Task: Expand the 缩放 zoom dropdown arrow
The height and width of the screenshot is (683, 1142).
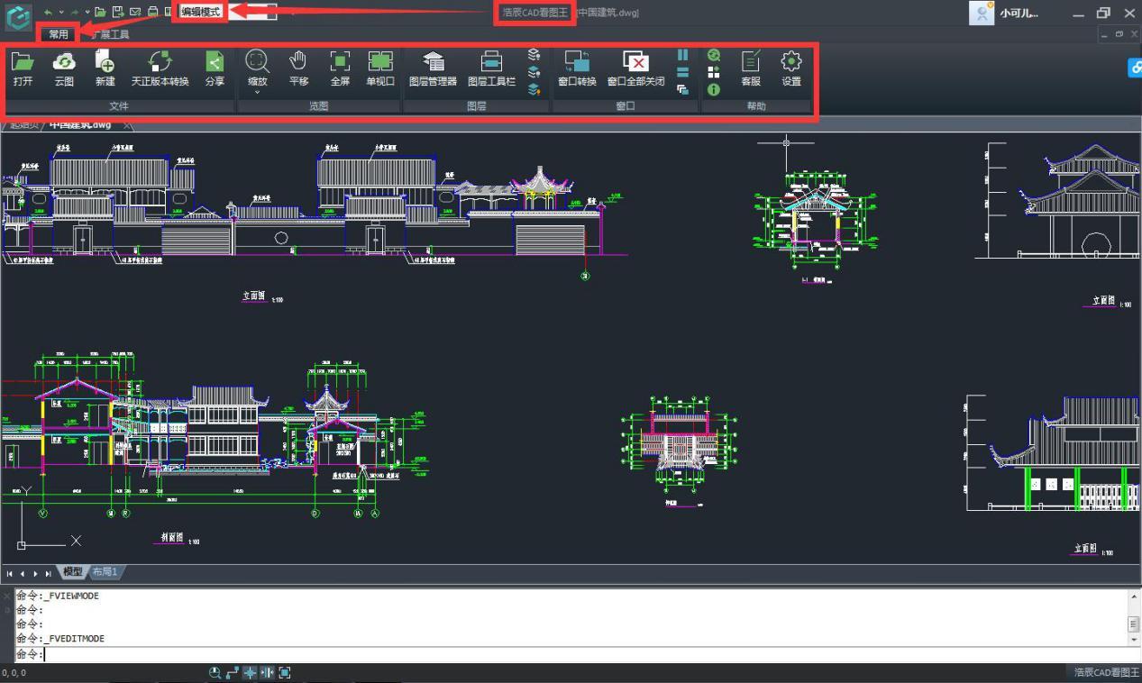Action: pyautogui.click(x=257, y=92)
